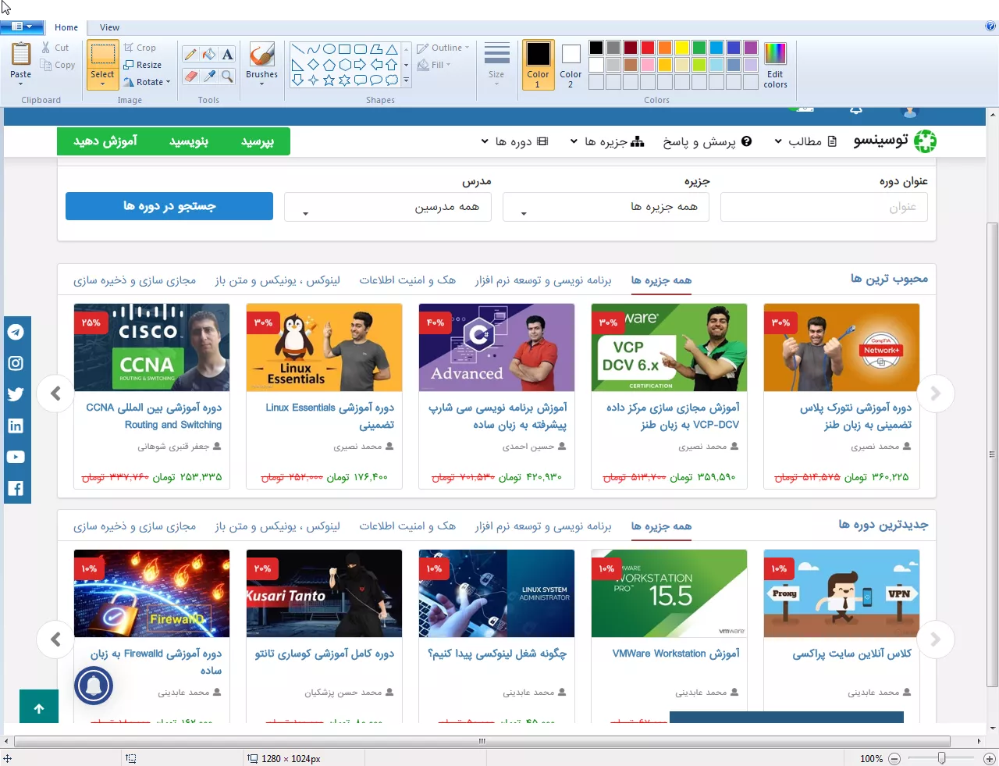Click the CCNA course thumbnail

152,347
